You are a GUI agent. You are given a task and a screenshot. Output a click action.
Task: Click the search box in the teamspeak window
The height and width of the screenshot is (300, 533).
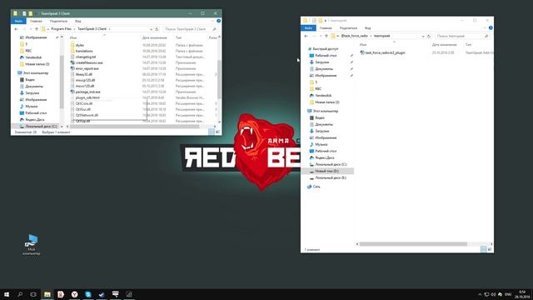click(x=463, y=36)
